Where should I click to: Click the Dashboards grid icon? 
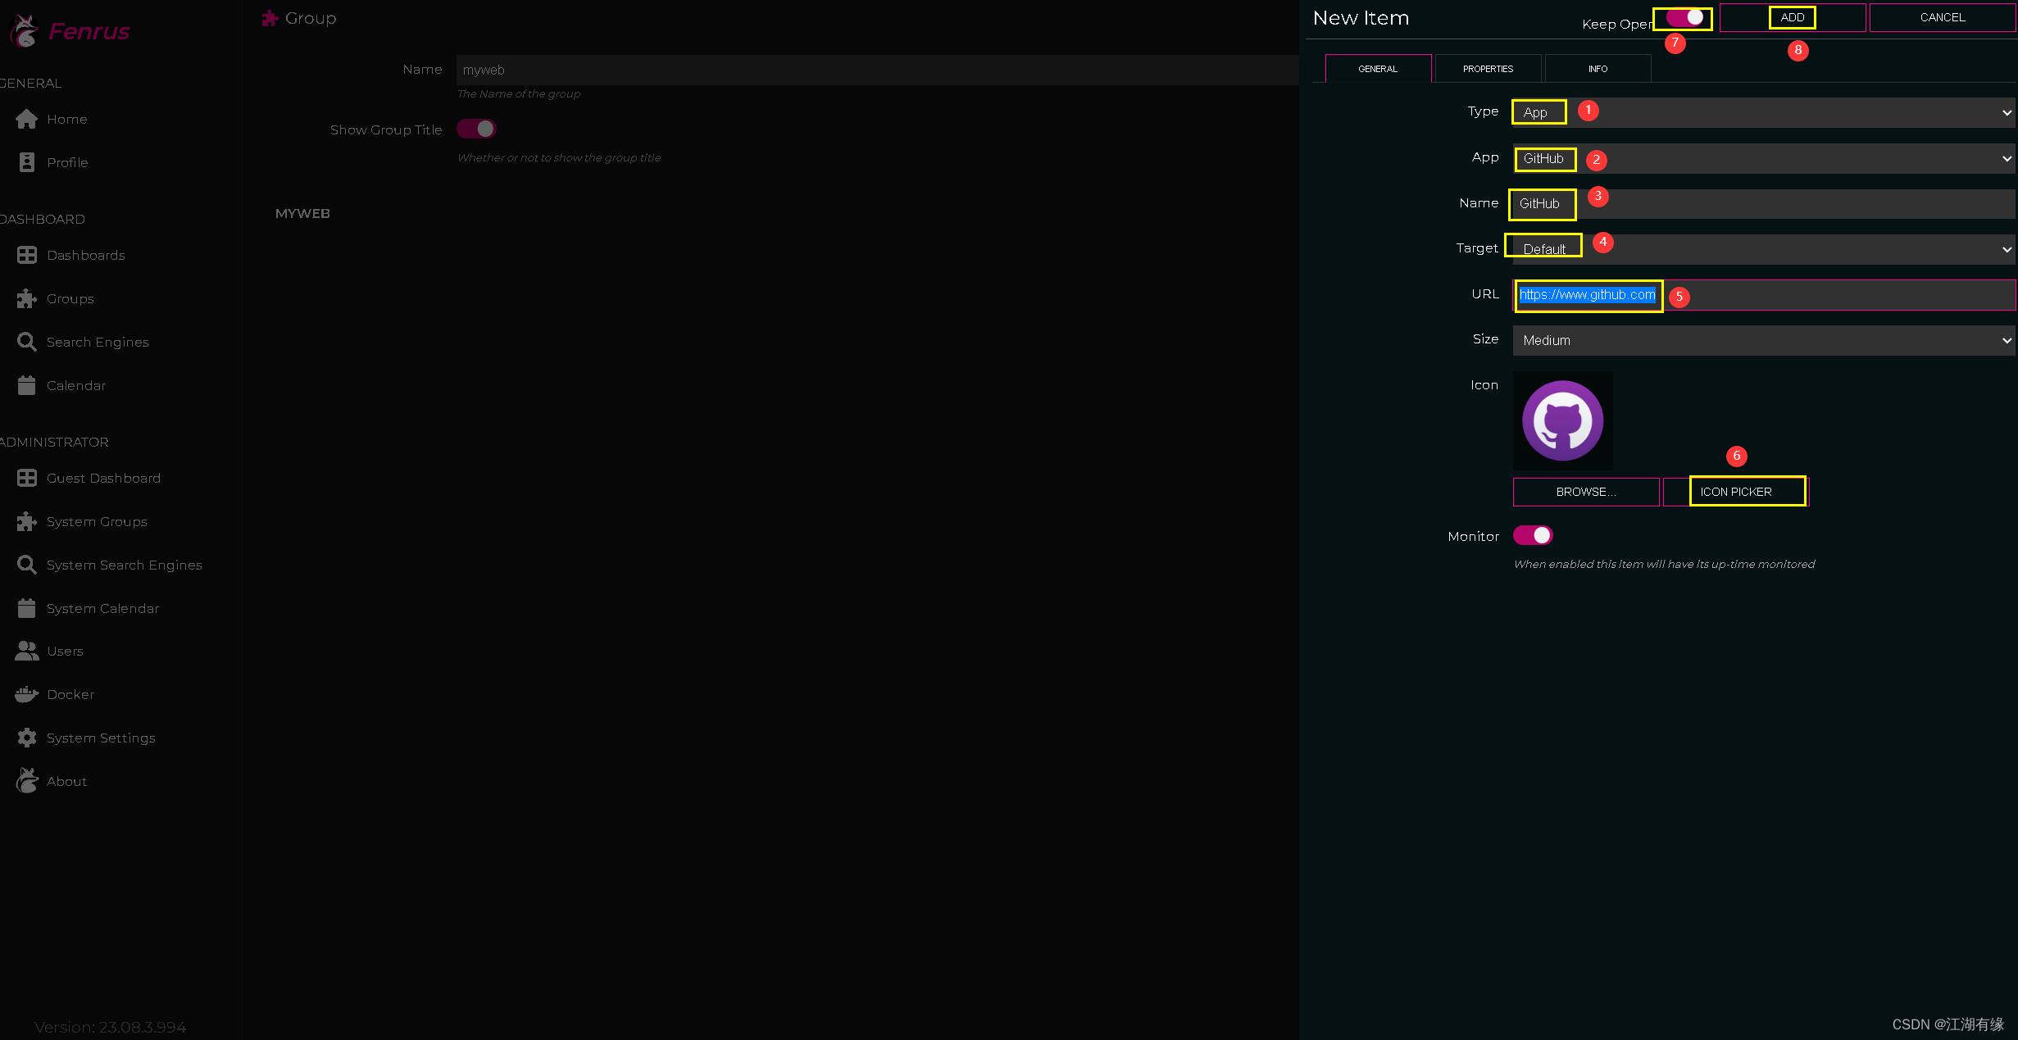coord(26,256)
